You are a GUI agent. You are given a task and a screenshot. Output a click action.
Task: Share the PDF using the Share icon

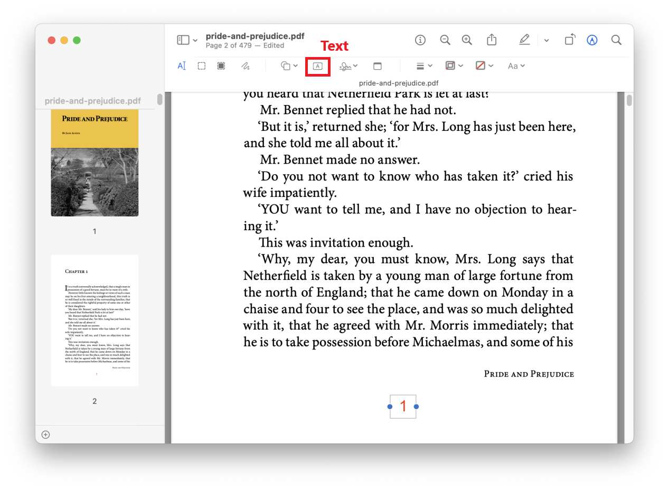492,40
